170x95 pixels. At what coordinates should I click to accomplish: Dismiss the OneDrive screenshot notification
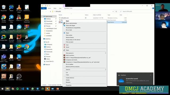pyautogui.click(x=151, y=75)
